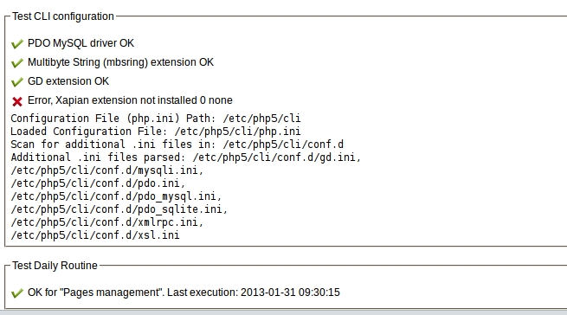The image size is (567, 315).
Task: Click the green checkmark beside GD extension OK
Action: [17, 82]
